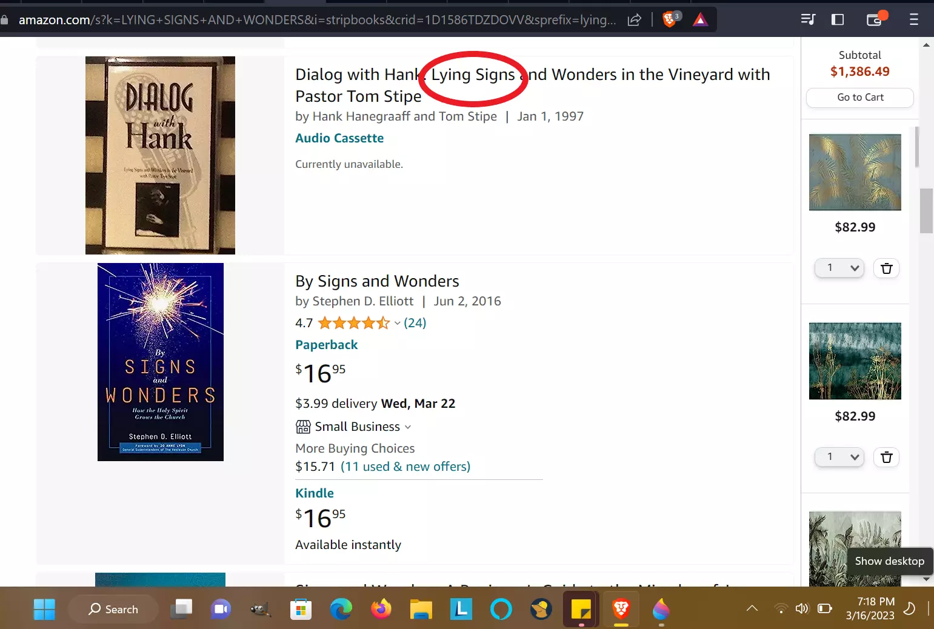Image resolution: width=934 pixels, height=629 pixels.
Task: Delete first $82.99 cart item
Action: (886, 268)
